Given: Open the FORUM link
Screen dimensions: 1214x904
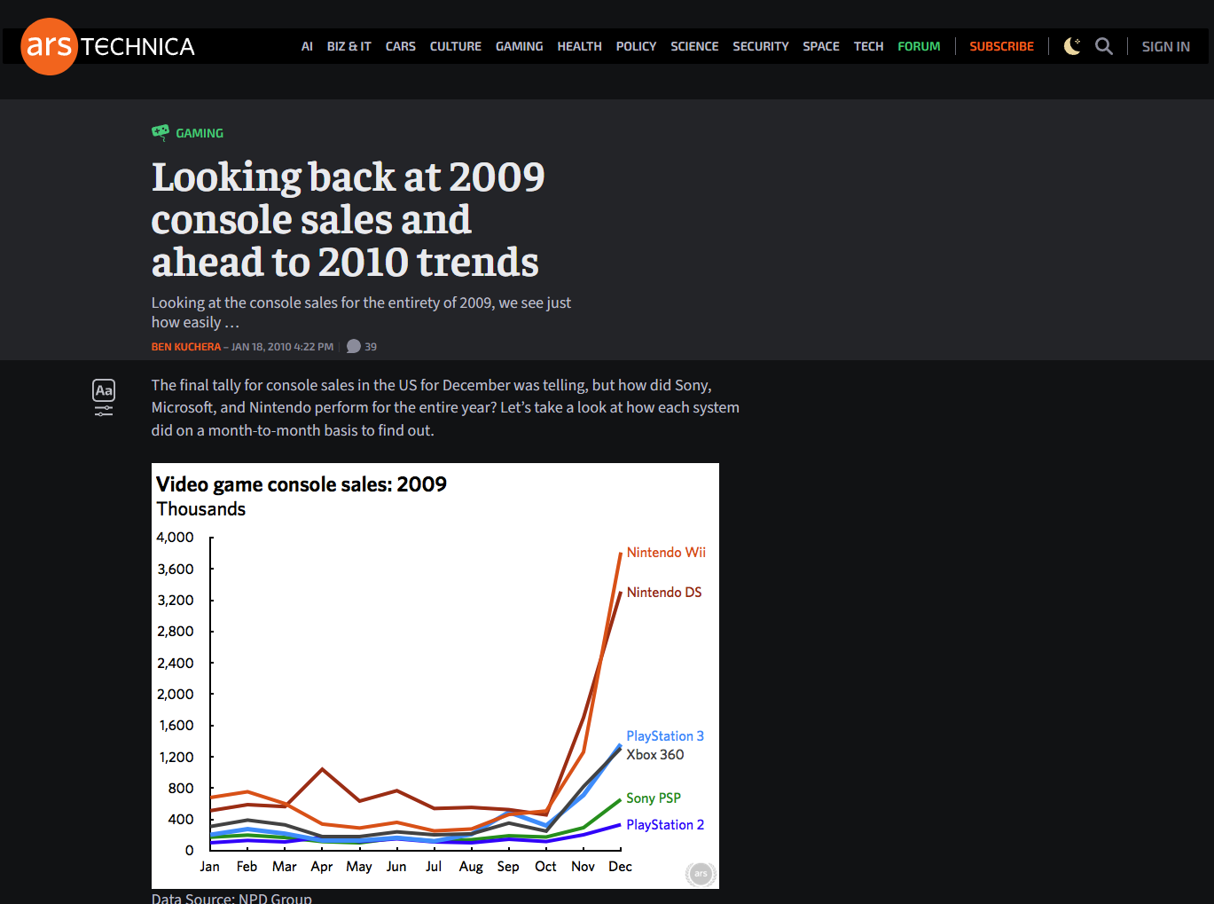Looking at the screenshot, I should click(919, 46).
